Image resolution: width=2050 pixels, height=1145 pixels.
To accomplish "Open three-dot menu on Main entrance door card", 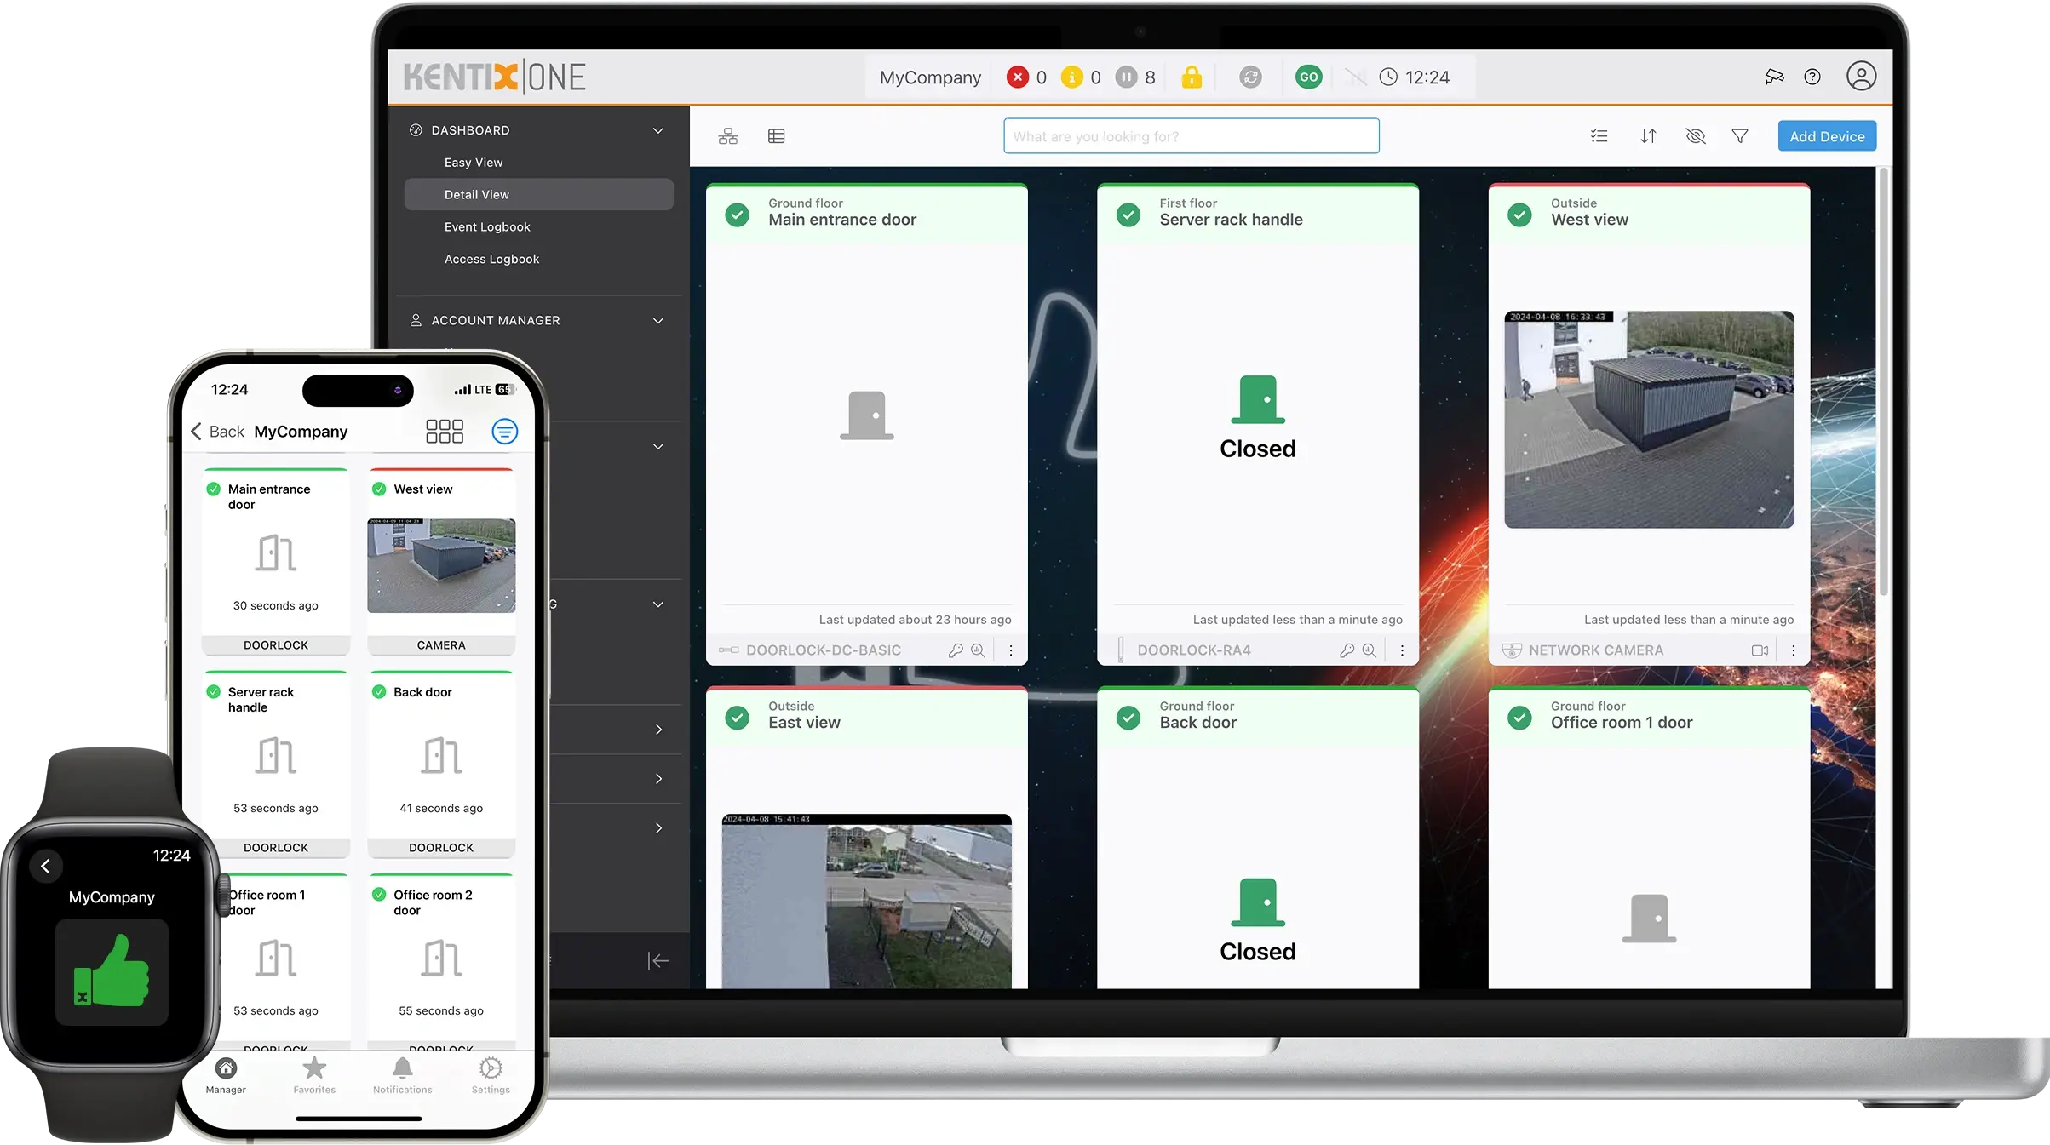I will click(1011, 650).
